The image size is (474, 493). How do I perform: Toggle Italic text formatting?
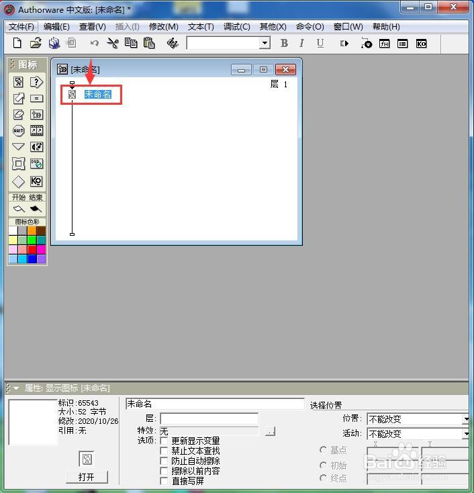tap(301, 43)
